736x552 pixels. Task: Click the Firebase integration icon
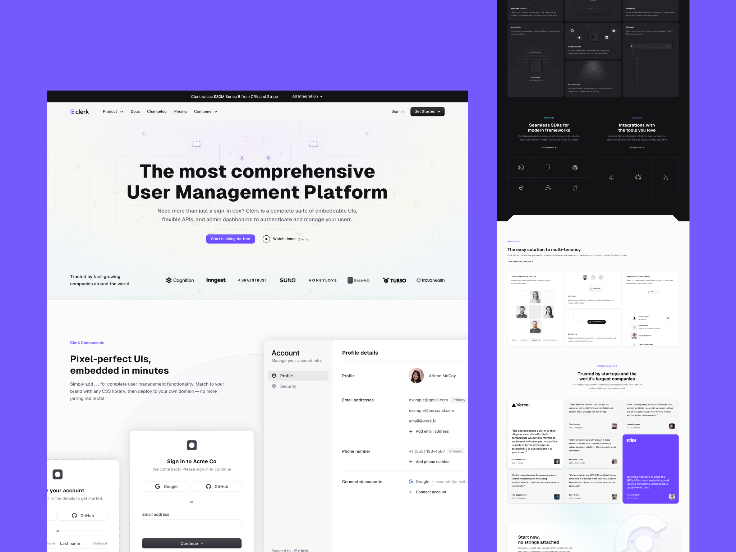665,178
